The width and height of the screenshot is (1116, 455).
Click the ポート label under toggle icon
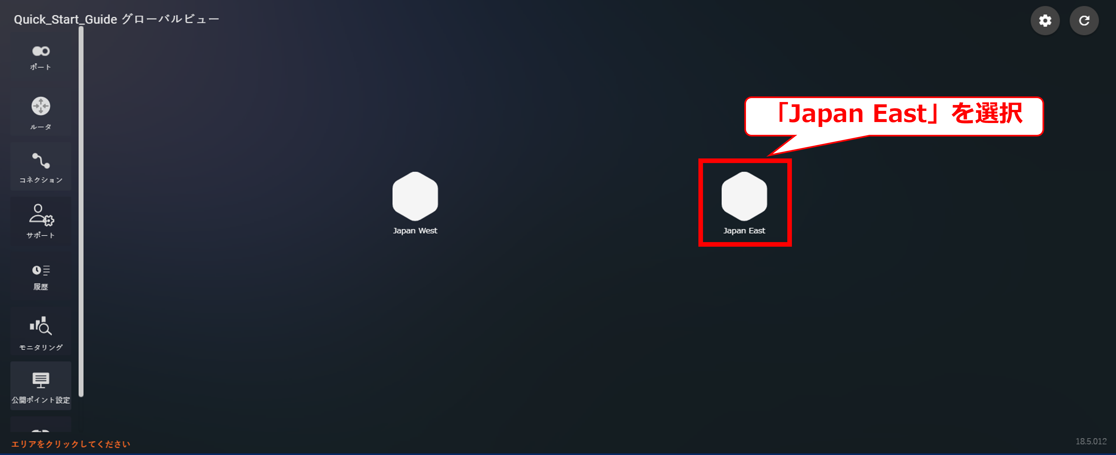[x=41, y=67]
